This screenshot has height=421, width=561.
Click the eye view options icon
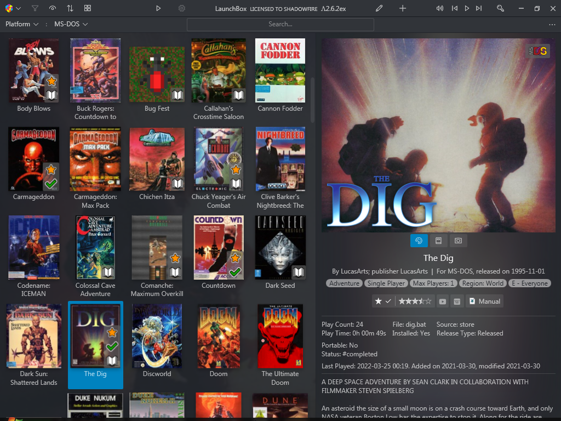click(x=53, y=8)
